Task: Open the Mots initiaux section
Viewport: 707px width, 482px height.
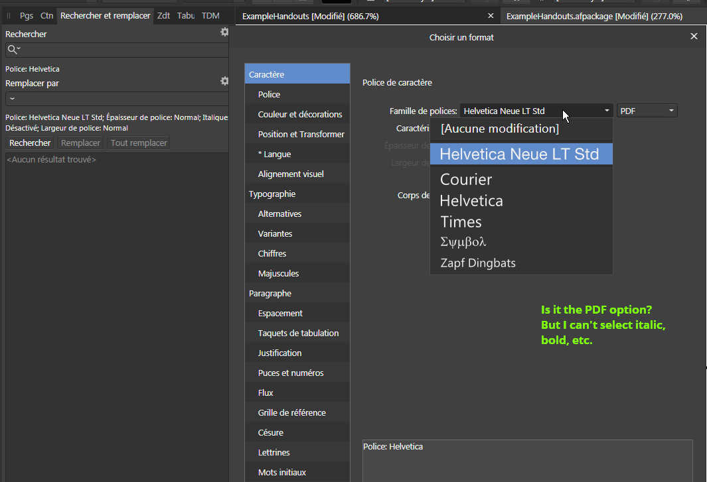Action: pos(297,471)
